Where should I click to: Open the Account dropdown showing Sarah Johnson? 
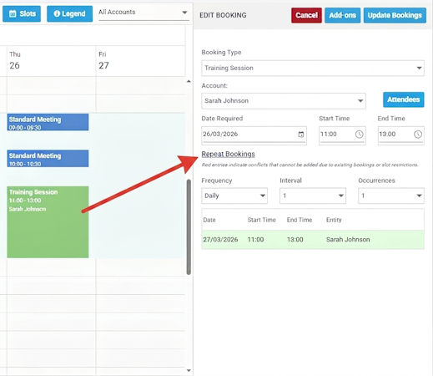(284, 101)
